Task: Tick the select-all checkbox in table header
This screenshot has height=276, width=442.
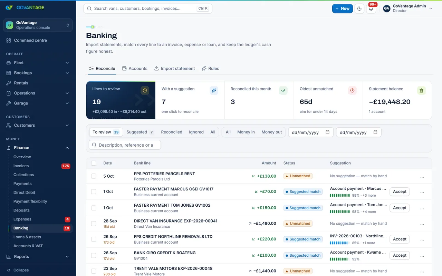Action: point(94,163)
